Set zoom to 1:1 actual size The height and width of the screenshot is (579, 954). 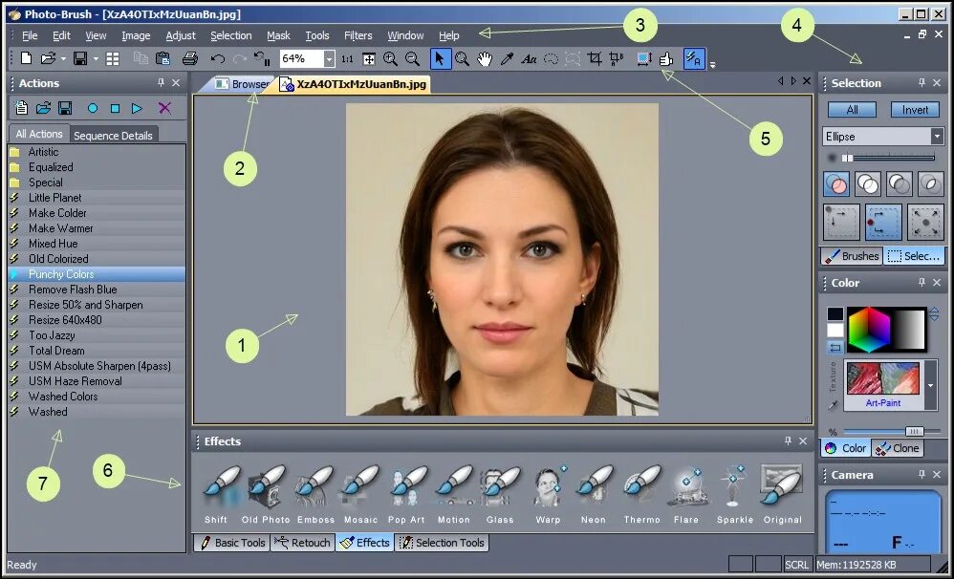[347, 59]
